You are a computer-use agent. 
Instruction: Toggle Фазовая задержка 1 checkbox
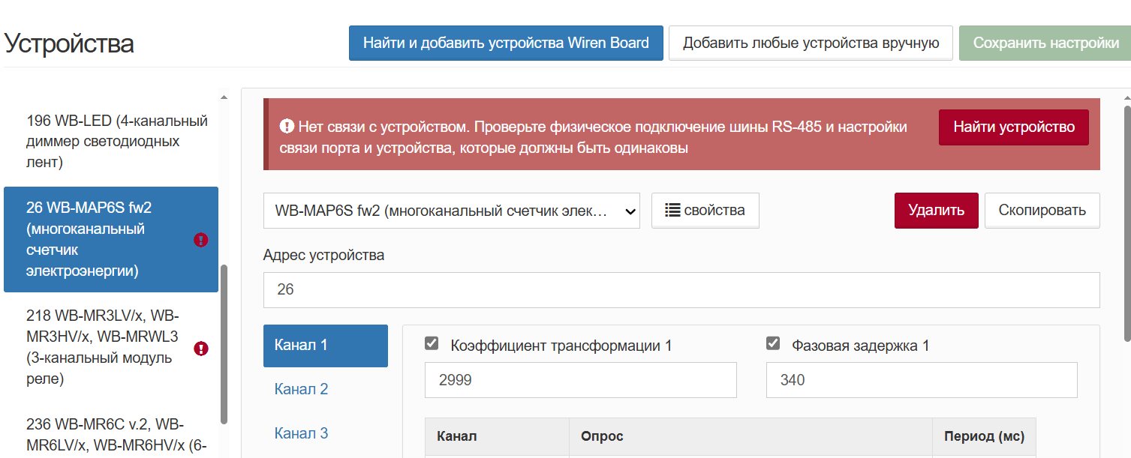(772, 344)
